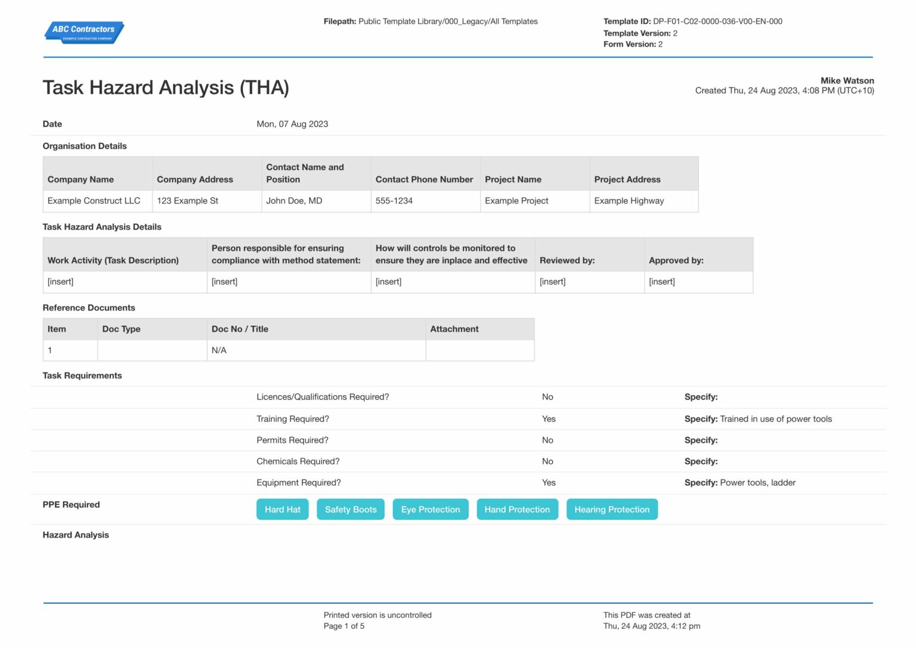916x648 pixels.
Task: Click the Attachment column header
Action: (x=454, y=329)
